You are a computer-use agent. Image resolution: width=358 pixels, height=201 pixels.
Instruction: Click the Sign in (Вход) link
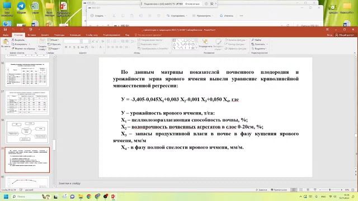pos(329,35)
